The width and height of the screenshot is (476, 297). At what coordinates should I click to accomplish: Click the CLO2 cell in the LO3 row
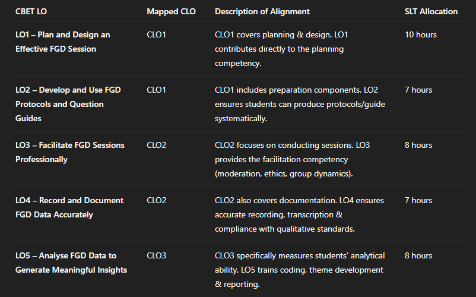[157, 145]
